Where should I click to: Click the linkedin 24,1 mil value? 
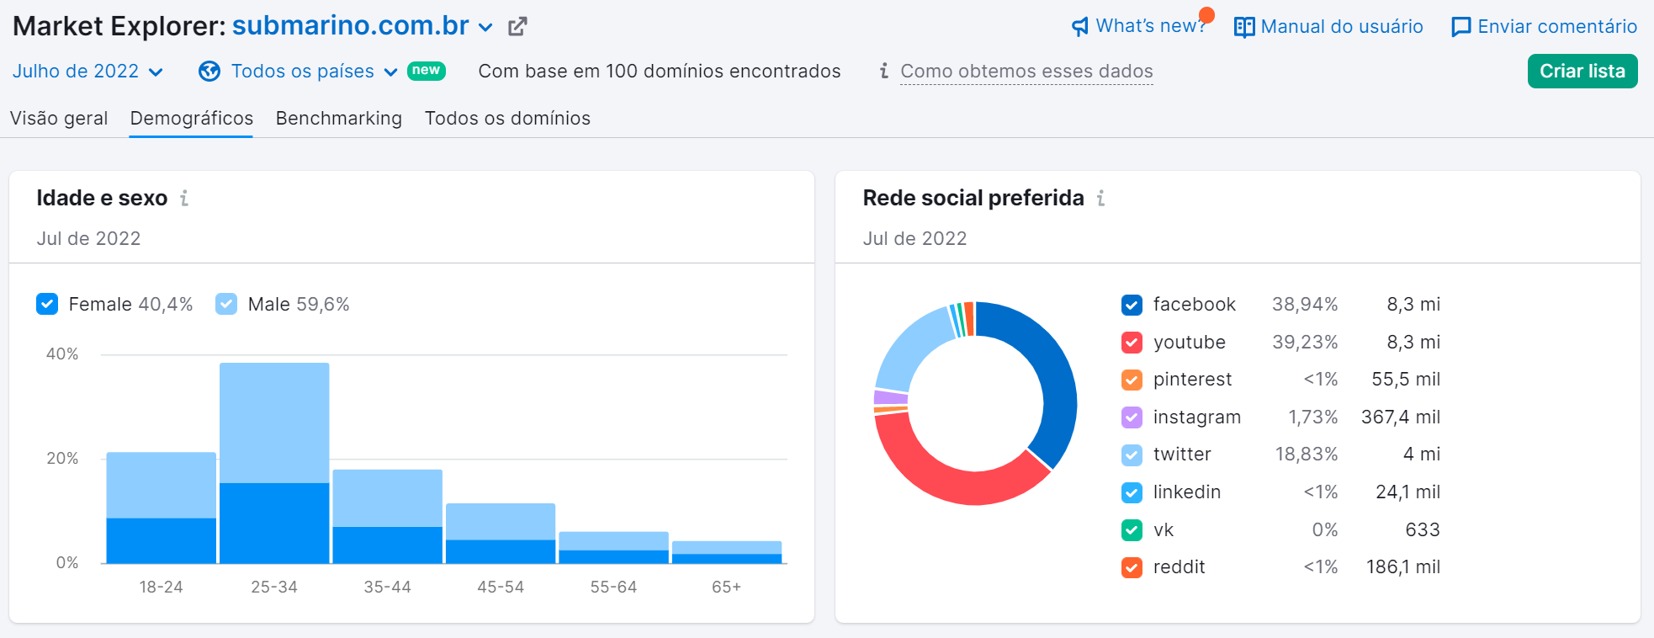[x=1407, y=492]
